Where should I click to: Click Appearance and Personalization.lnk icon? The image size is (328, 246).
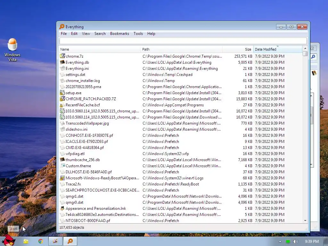[62, 208]
